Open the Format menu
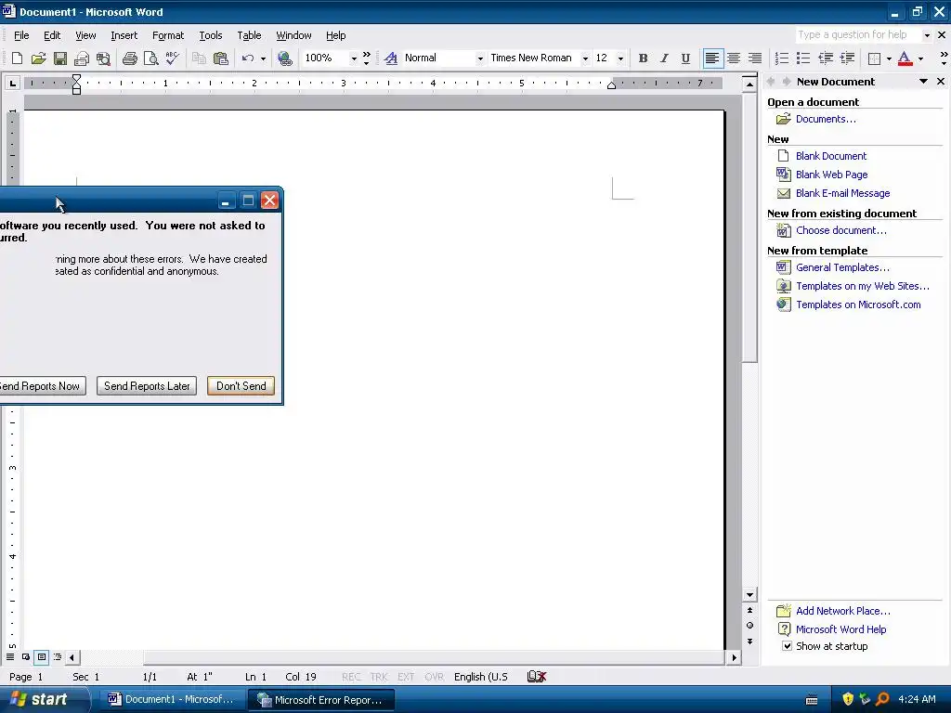 [168, 35]
